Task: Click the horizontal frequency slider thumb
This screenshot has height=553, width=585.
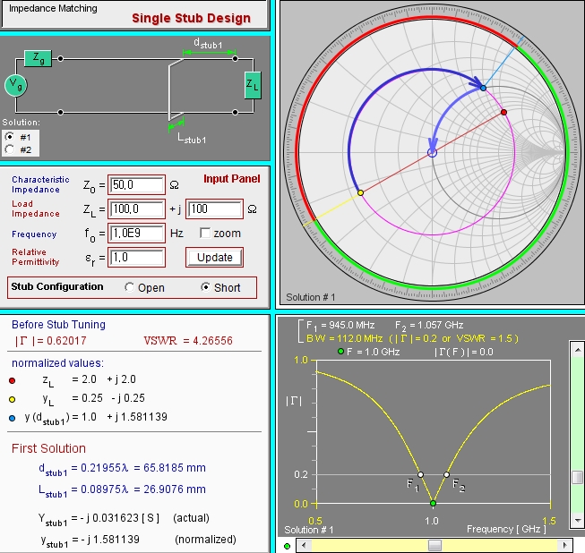Action: [x=434, y=546]
